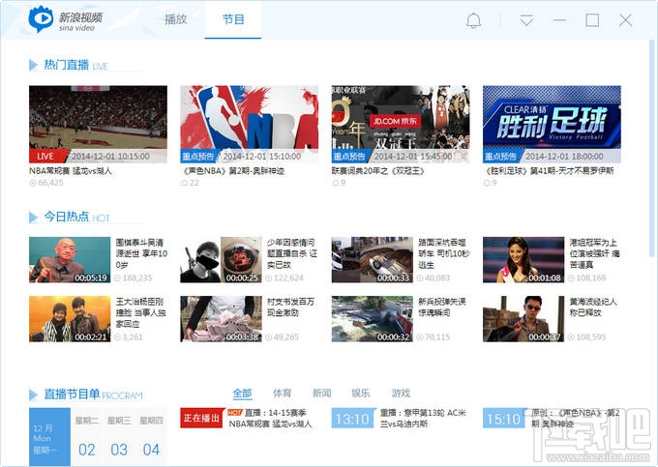Click the reminder bell under 声色NBA

(184, 183)
